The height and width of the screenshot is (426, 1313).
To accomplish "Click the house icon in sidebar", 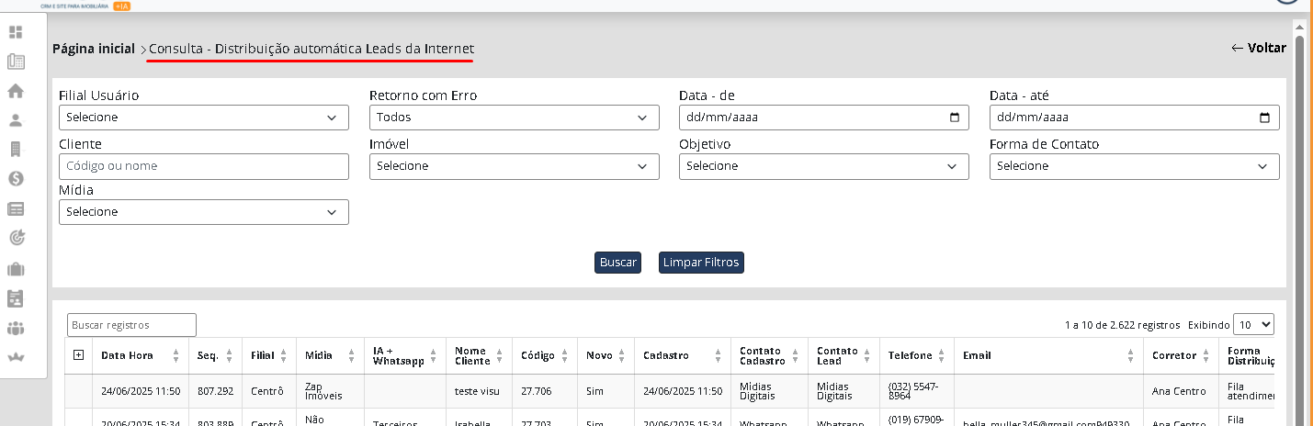I will (16, 91).
